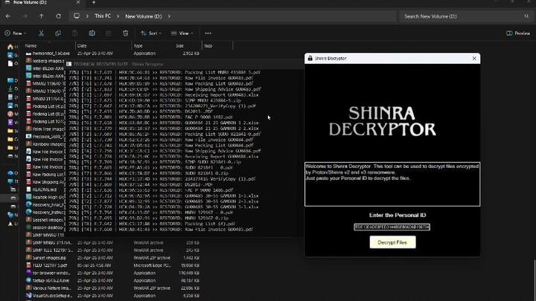Click the Rename icon in toolbar
The image size is (536, 301).
coord(92,33)
